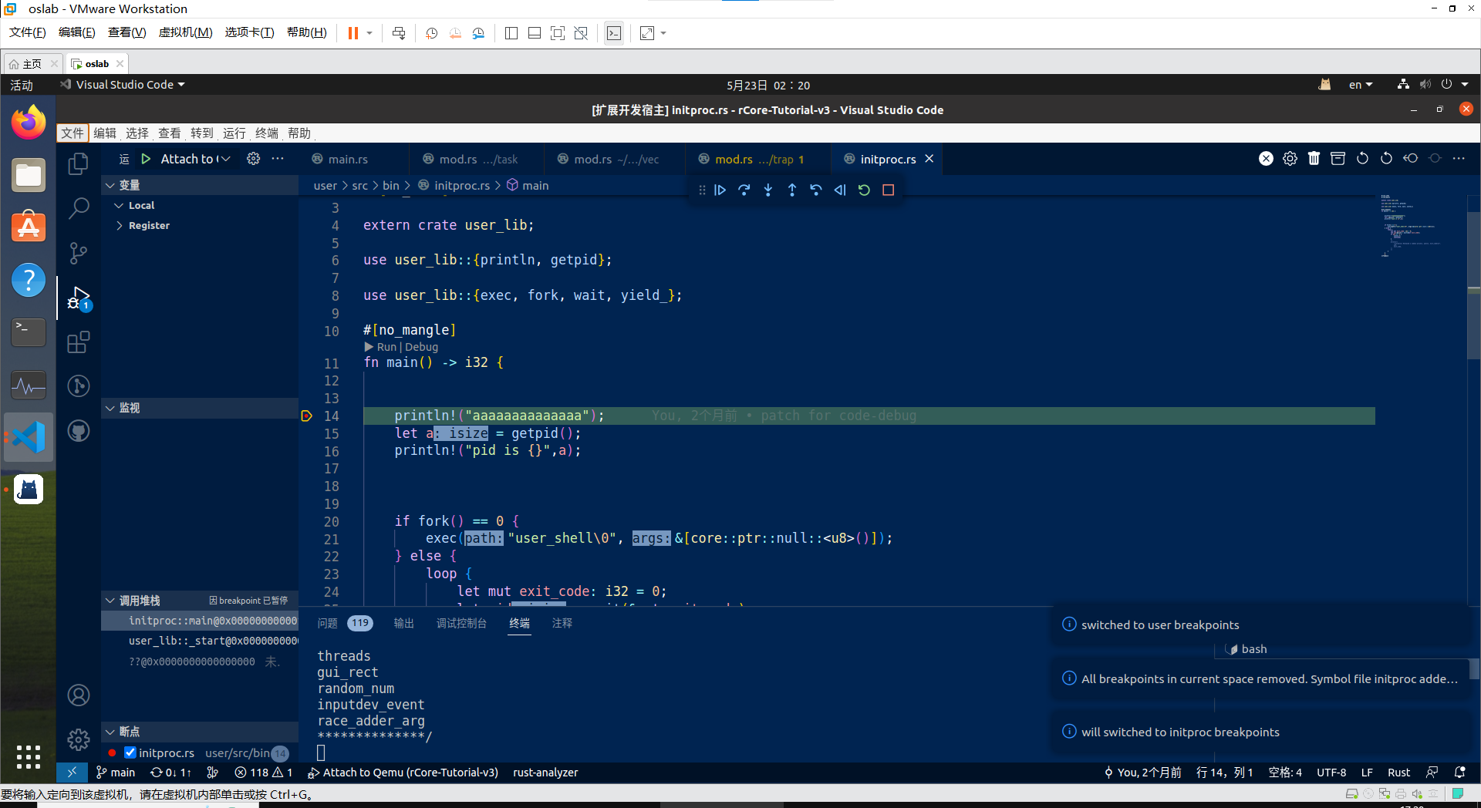Click the Step Into debug button
Image resolution: width=1481 pixels, height=808 pixels.
(x=767, y=190)
